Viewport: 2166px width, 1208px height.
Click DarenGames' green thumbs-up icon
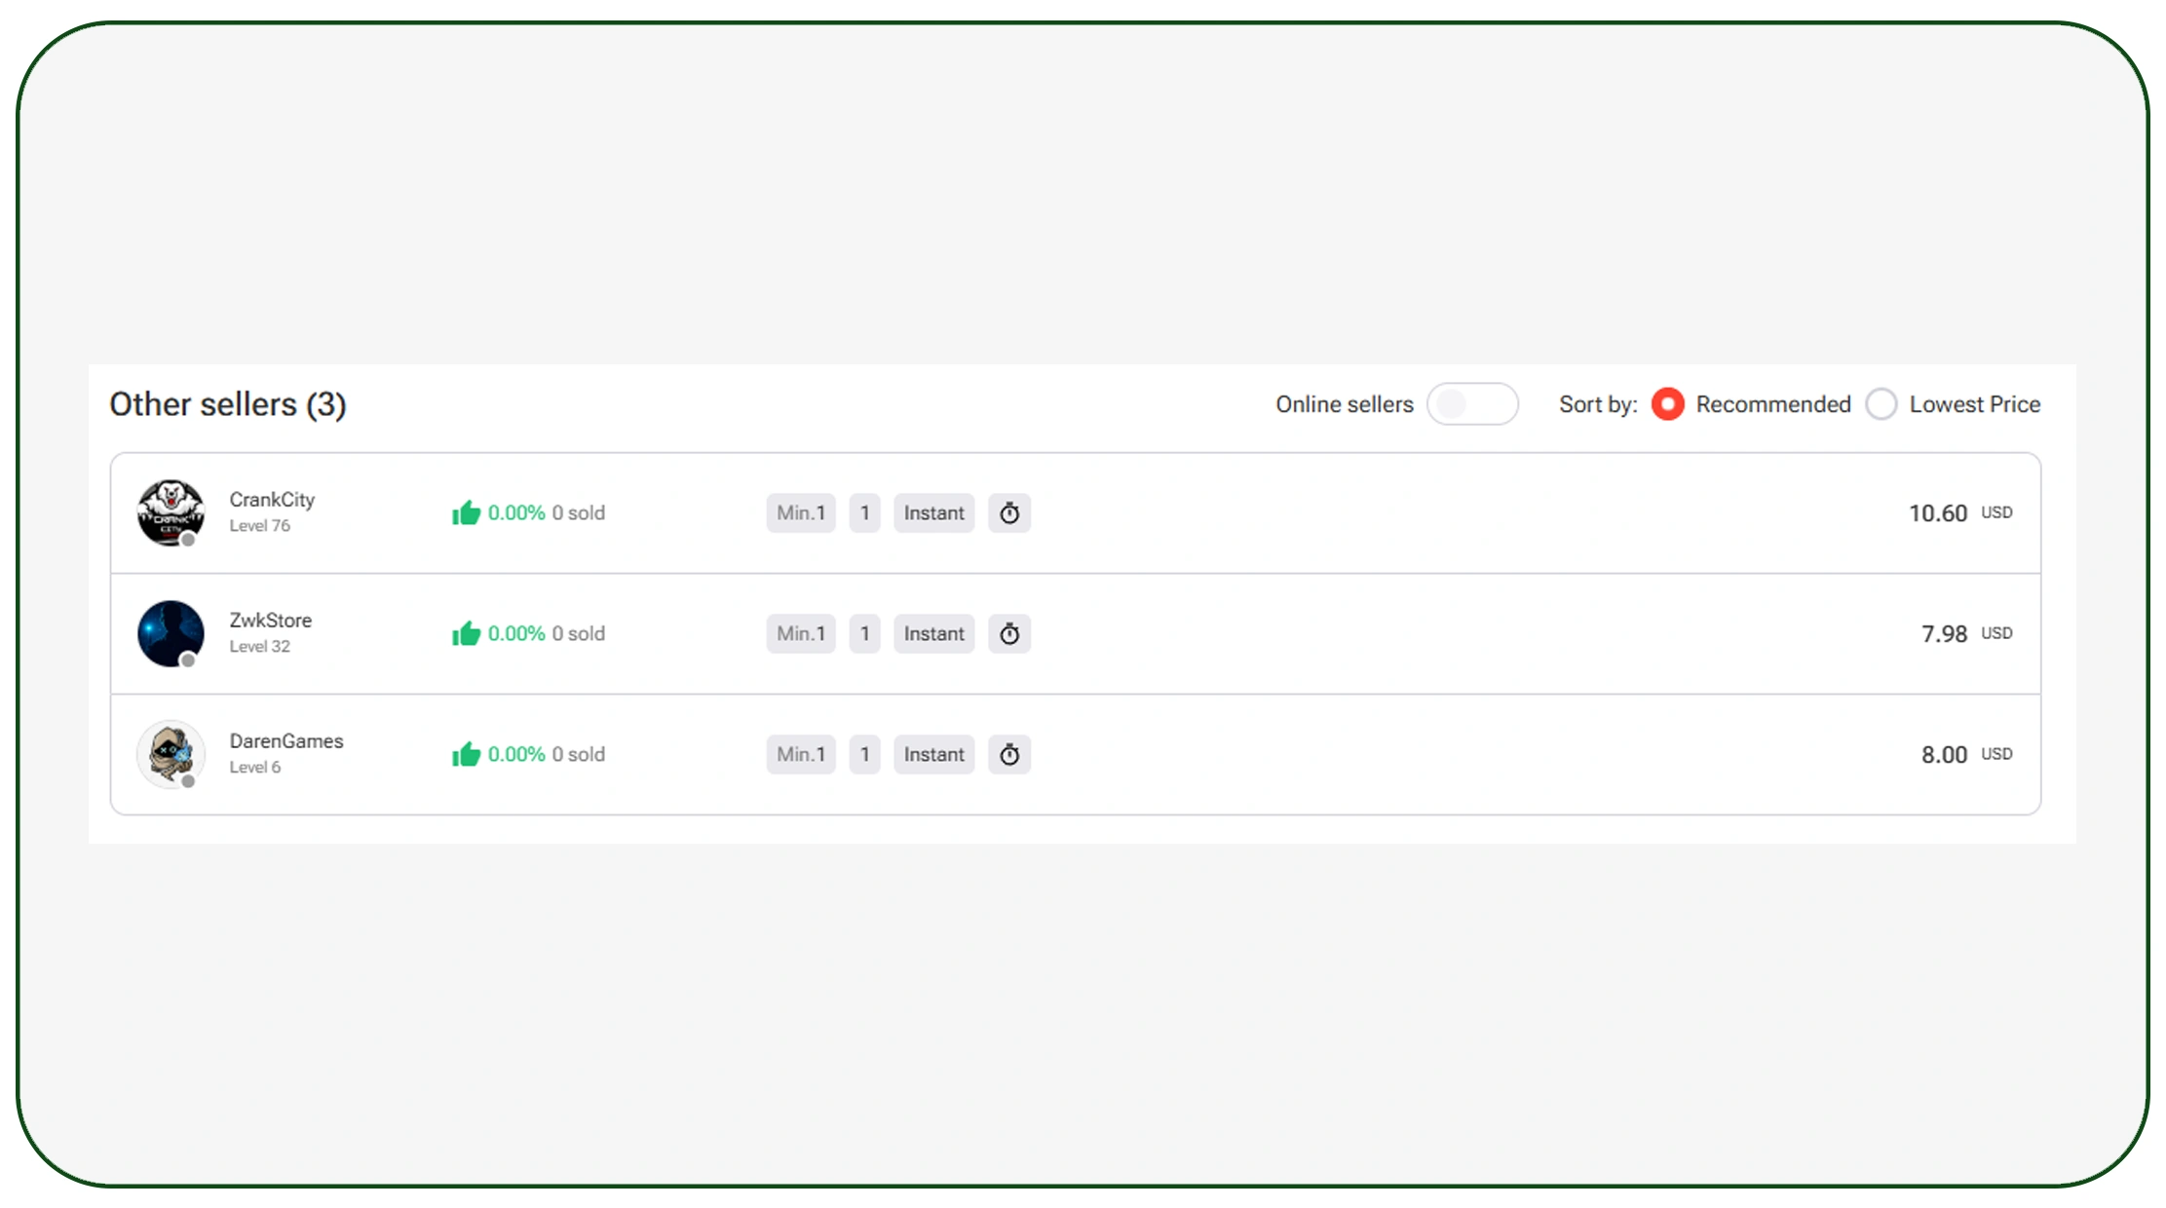click(x=466, y=754)
